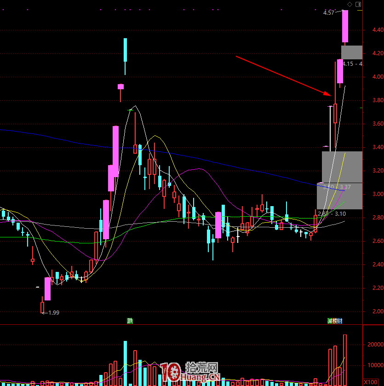Click the 4.57 high price label
Image resolution: width=384 pixels, height=386 pixels.
pos(328,13)
